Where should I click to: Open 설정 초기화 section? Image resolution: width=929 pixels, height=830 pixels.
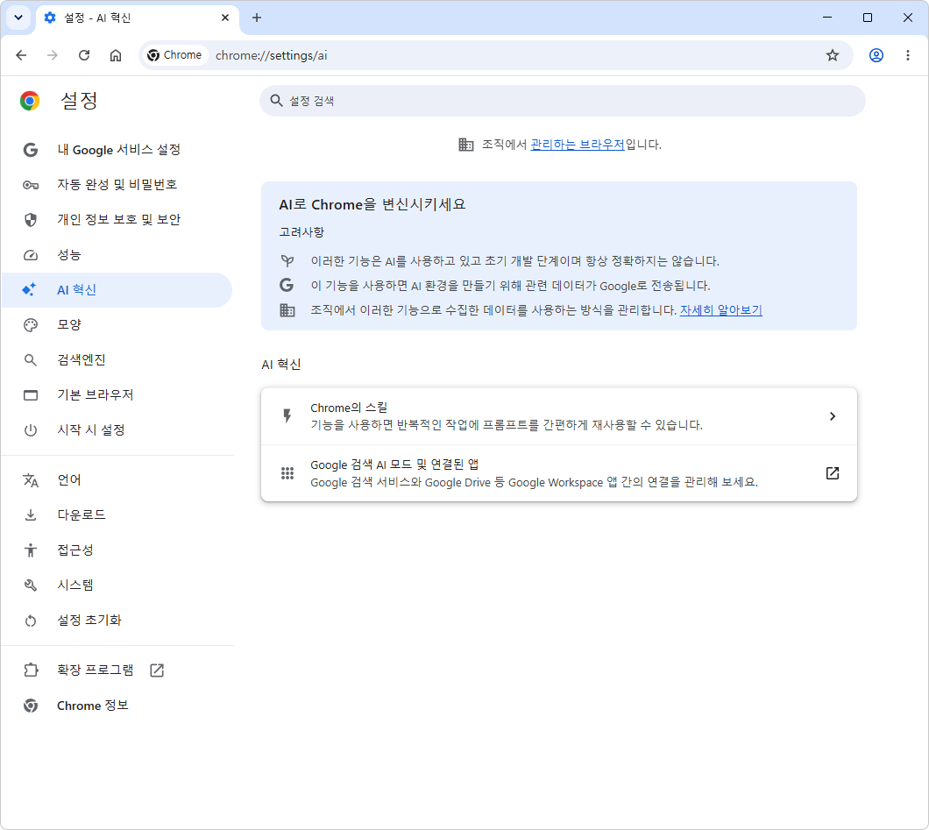pos(117,621)
